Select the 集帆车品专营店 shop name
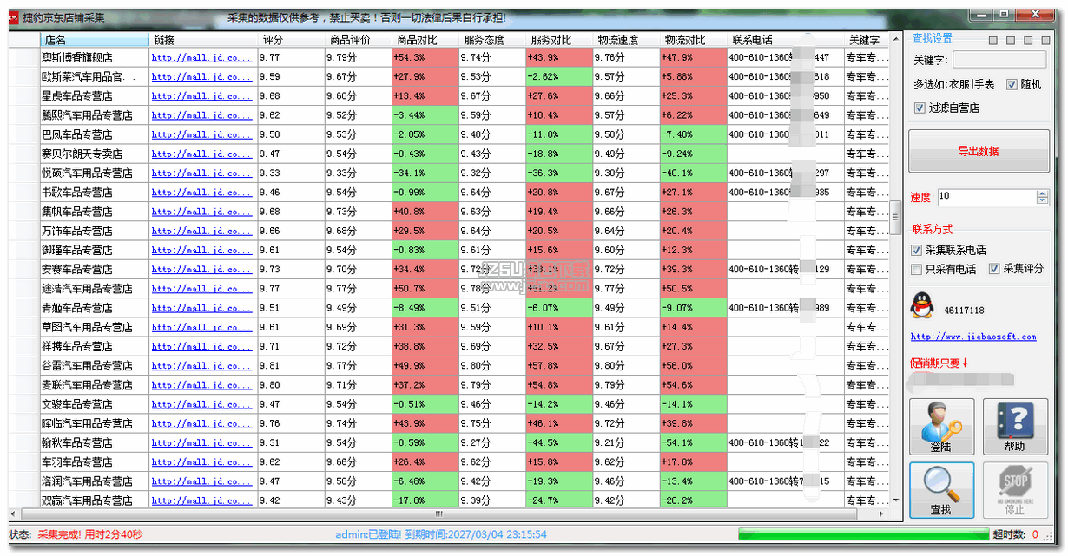1068x556 pixels. pyautogui.click(x=76, y=211)
